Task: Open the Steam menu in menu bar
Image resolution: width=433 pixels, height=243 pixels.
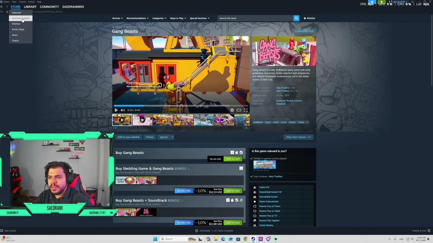Action: point(6,2)
